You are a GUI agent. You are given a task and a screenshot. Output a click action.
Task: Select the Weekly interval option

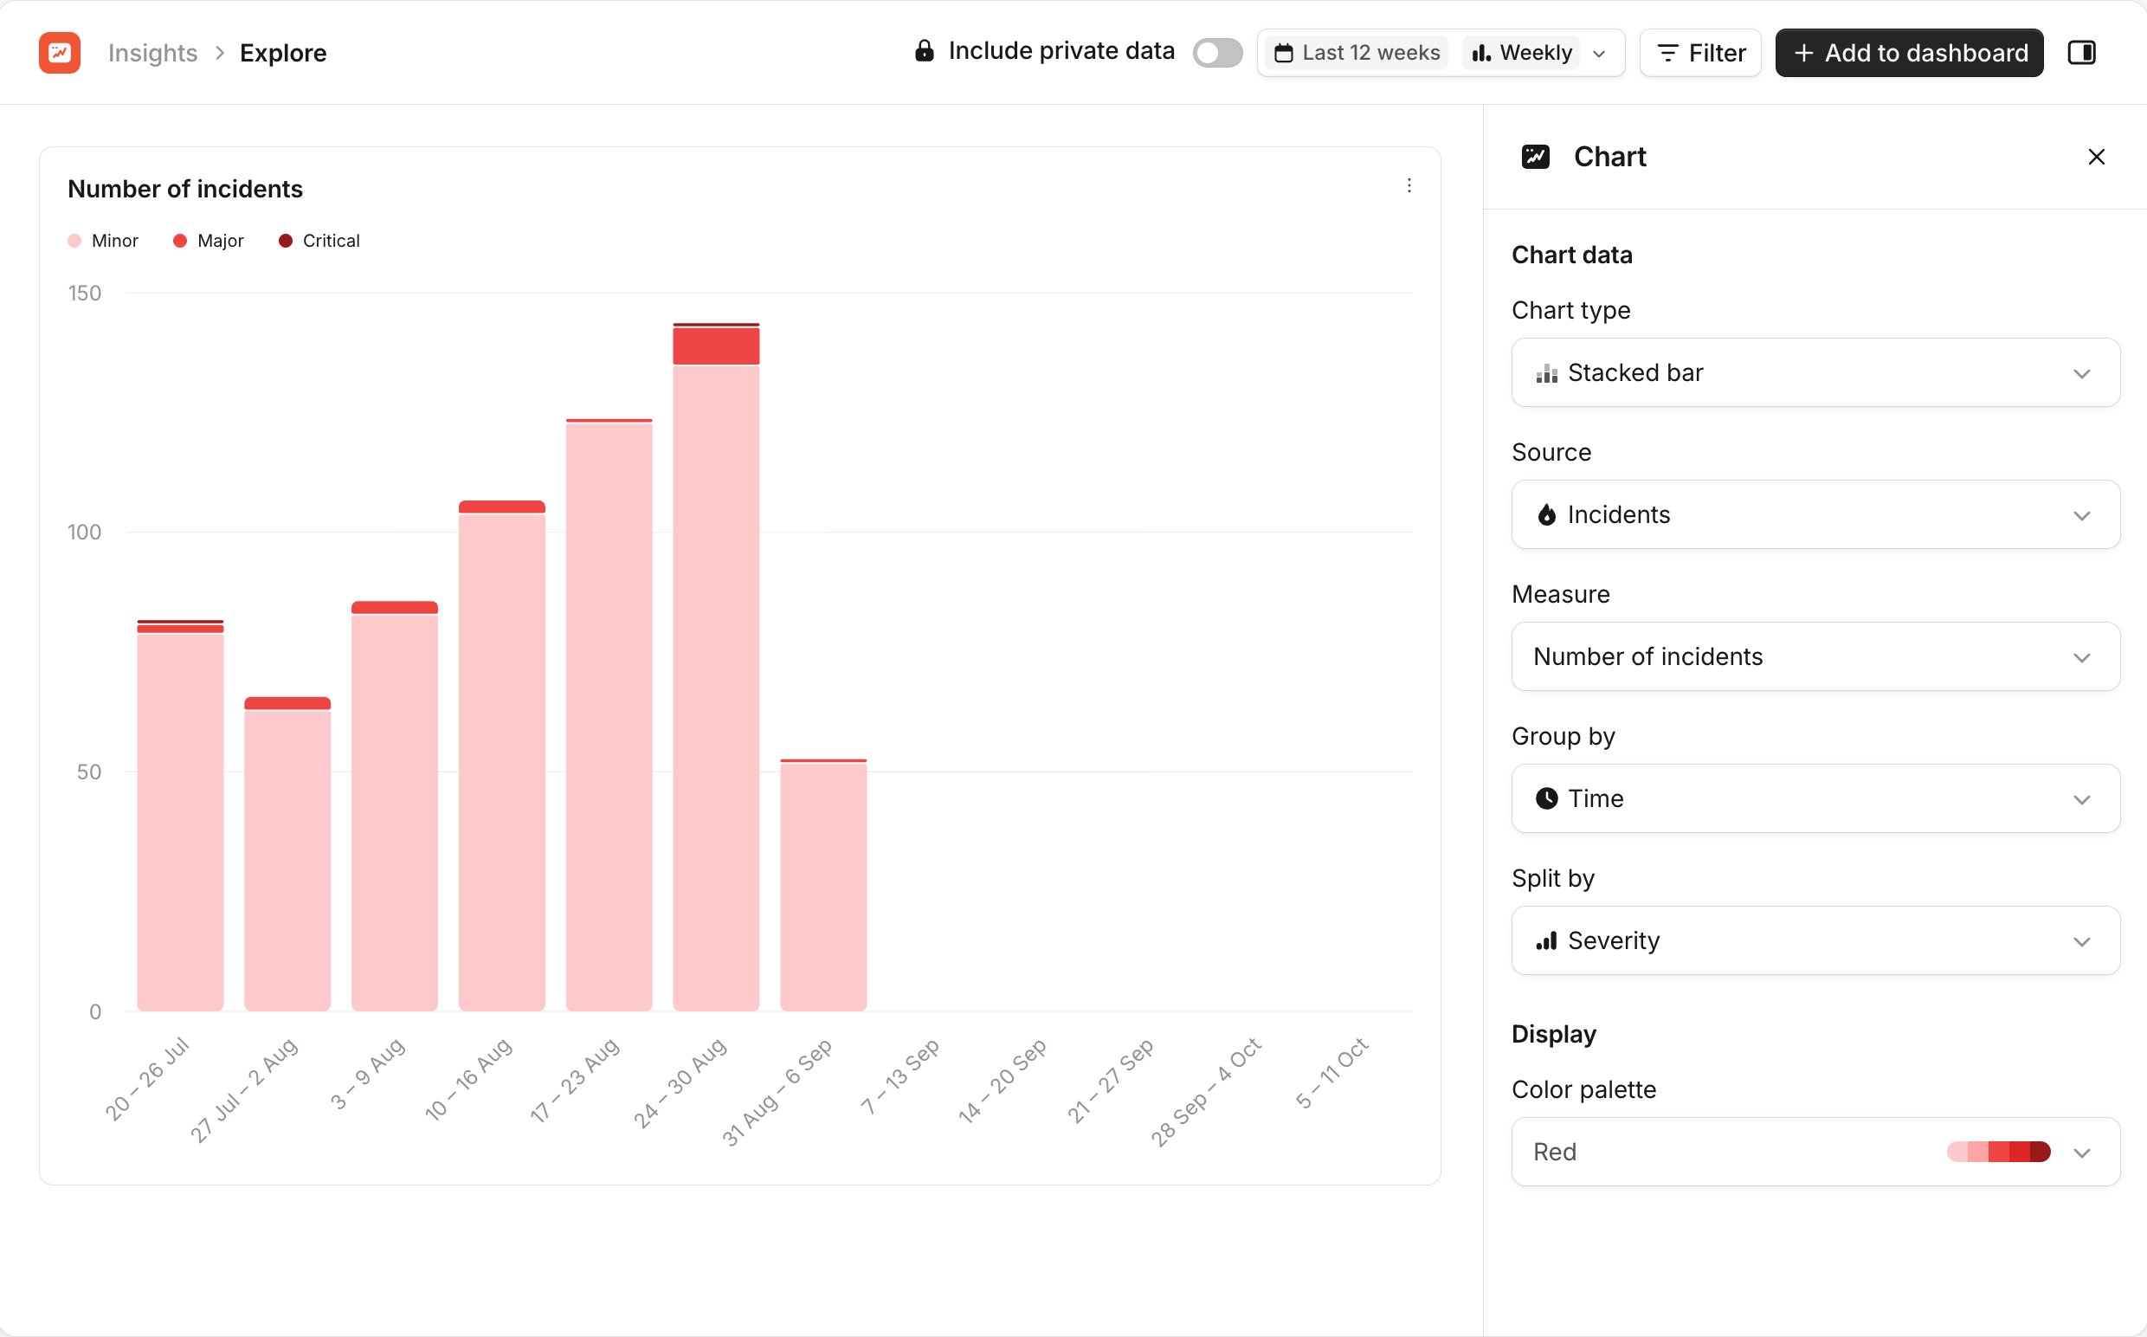pos(1520,53)
